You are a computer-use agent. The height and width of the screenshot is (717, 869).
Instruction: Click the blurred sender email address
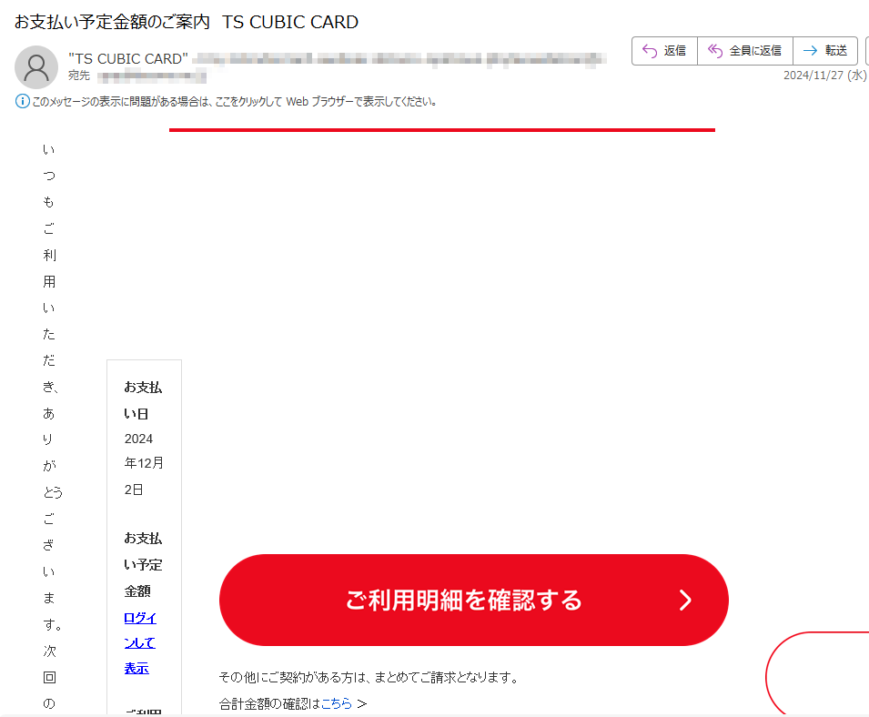click(399, 59)
